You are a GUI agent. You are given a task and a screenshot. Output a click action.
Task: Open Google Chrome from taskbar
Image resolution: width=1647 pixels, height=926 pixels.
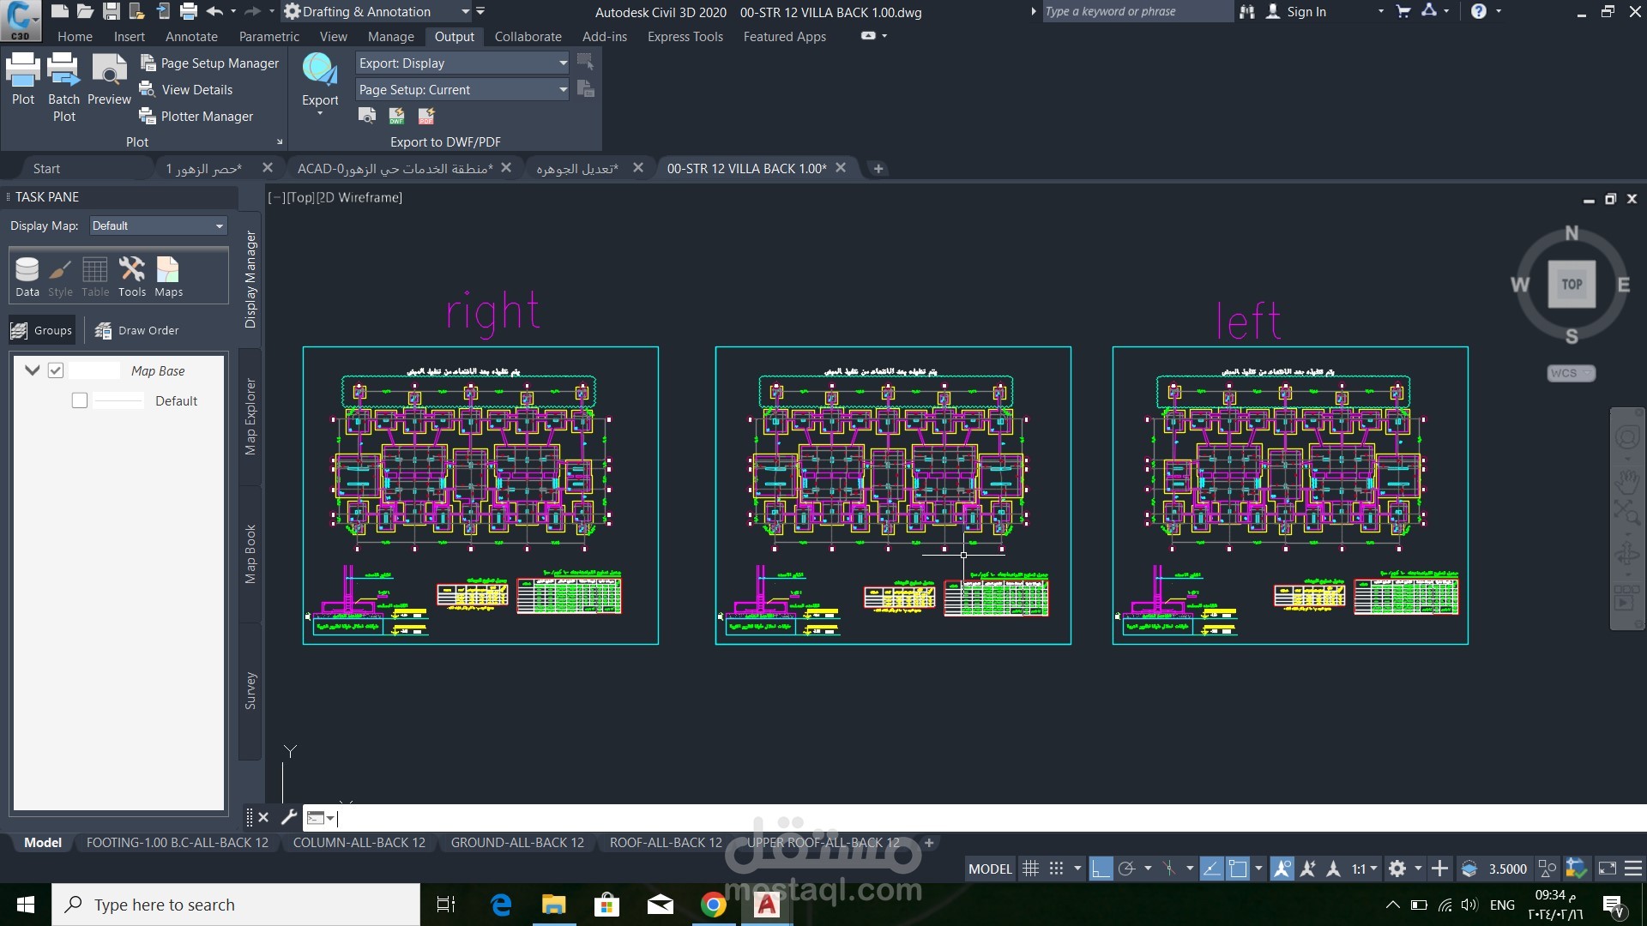(x=714, y=905)
